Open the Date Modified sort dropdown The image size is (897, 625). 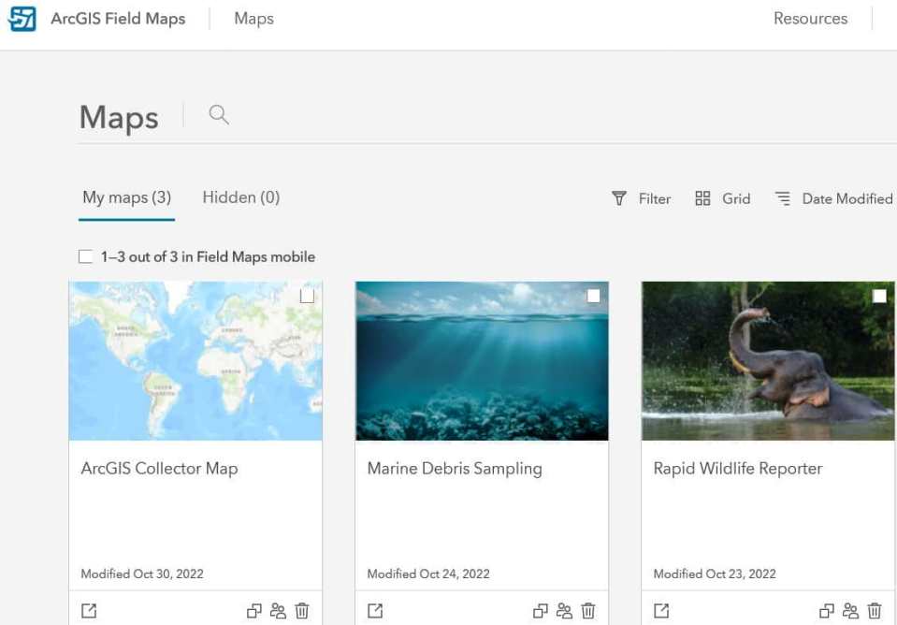(847, 198)
